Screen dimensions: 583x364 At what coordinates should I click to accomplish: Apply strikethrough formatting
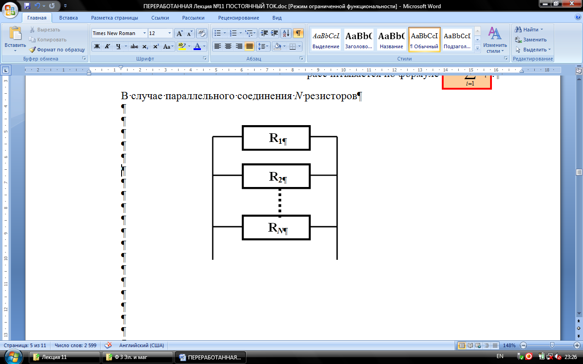134,46
